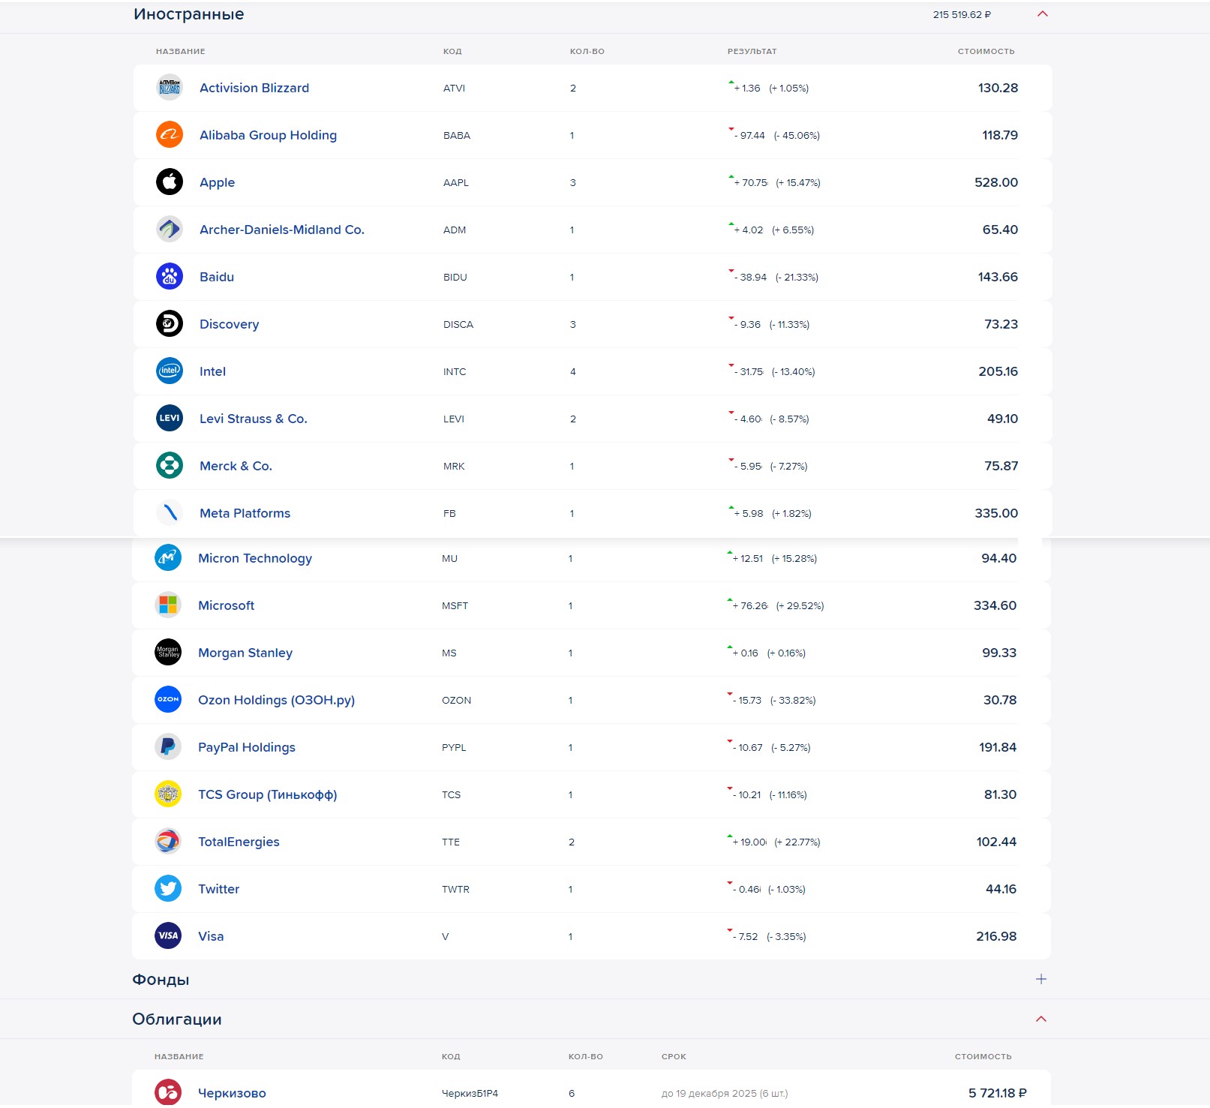Open the Черкизово bond link

[232, 1093]
